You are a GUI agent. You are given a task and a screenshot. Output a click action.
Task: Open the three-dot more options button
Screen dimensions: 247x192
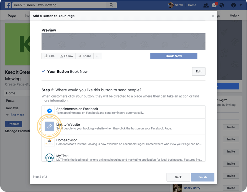[x=98, y=56]
